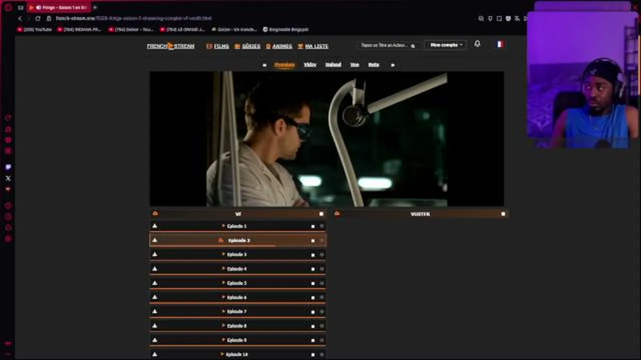The height and width of the screenshot is (360, 641).
Task: Click the next-player arrow right of Netu
Action: 393,65
